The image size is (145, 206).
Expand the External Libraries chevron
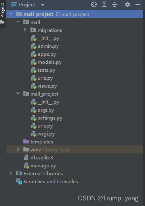11,173
